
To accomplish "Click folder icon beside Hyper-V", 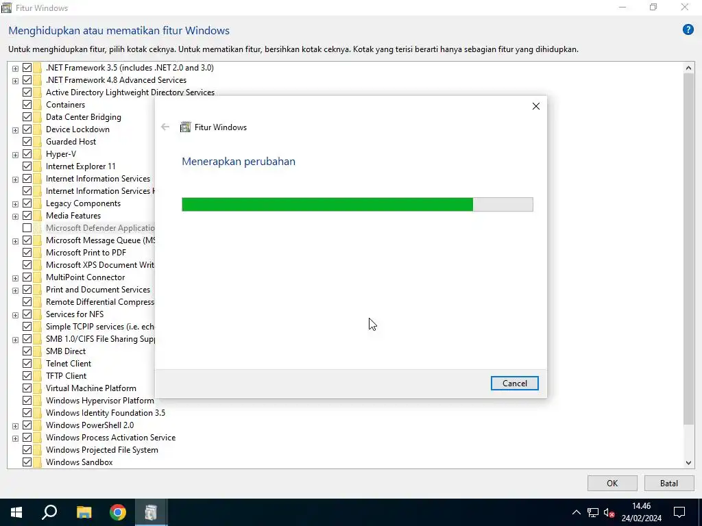I will click(x=37, y=154).
